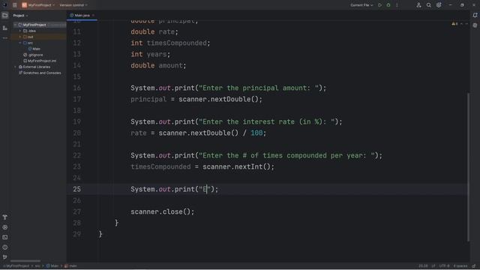The height and width of the screenshot is (270, 480).
Task: Click MyFirstProject breadcrumb in status bar
Action: coord(16,266)
